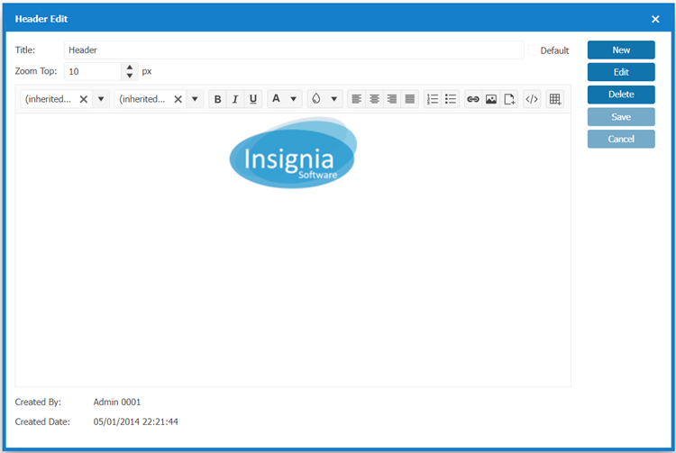
Task: Click into the Title text field
Action: pos(293,50)
